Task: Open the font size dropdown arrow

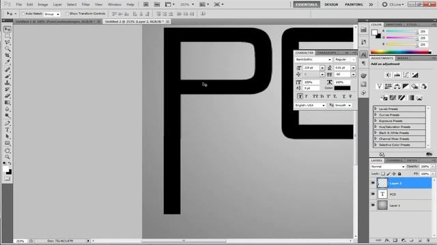Action: pos(322,68)
